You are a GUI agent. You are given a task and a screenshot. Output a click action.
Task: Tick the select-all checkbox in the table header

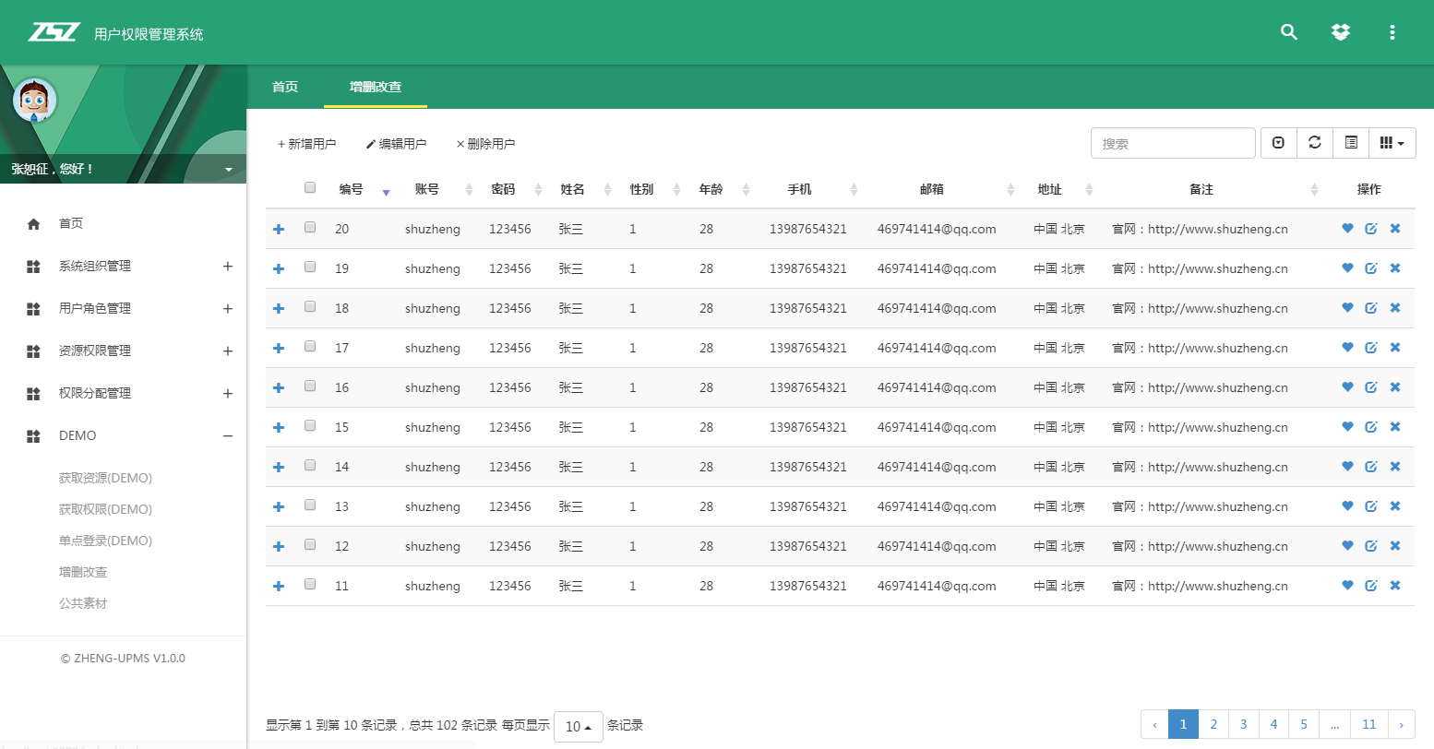pos(310,187)
